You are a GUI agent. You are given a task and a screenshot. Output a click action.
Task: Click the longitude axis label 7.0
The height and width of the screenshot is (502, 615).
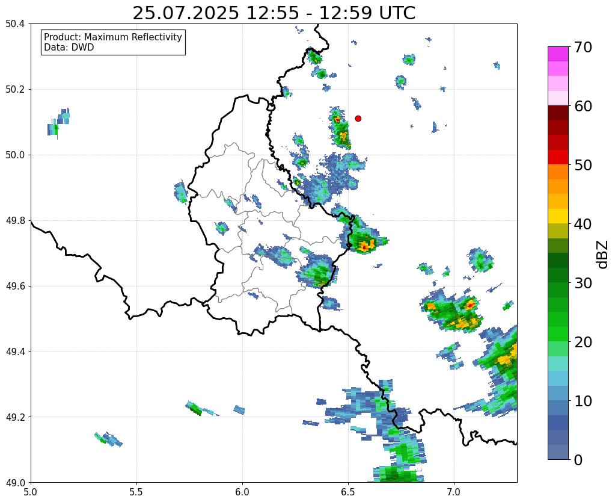pos(454,492)
